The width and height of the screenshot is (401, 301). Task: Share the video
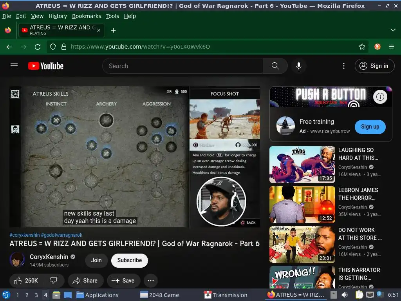coord(85,281)
